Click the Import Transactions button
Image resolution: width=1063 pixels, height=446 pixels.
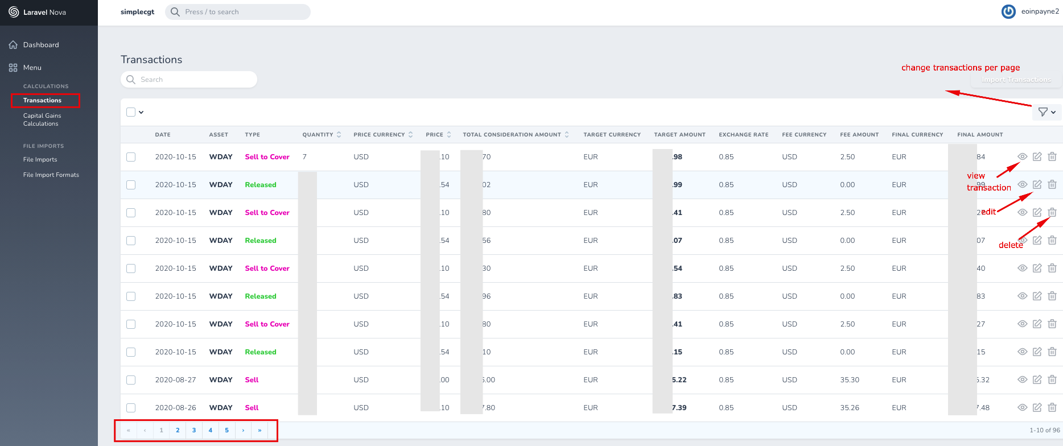pyautogui.click(x=1016, y=80)
